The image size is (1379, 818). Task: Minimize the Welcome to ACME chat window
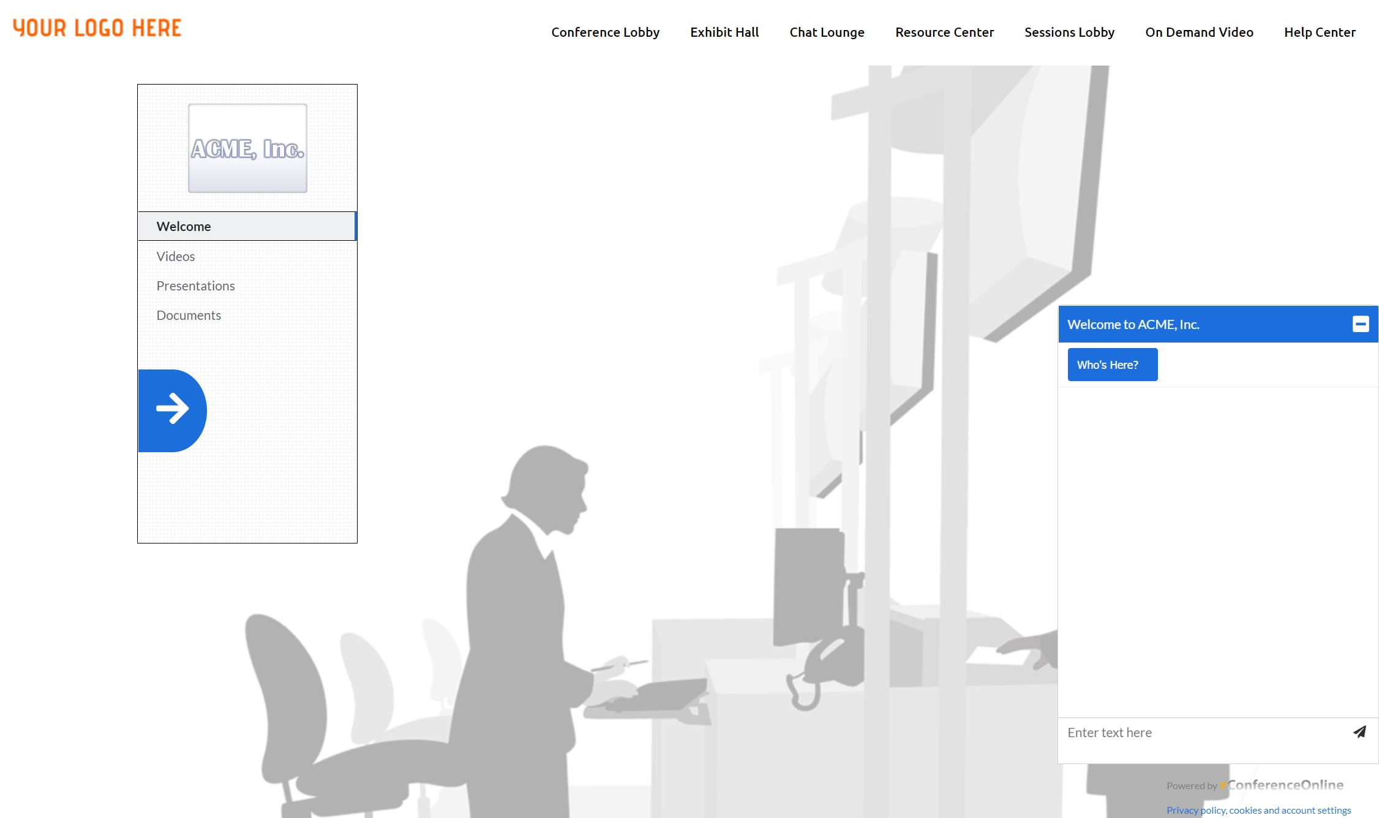click(x=1361, y=324)
